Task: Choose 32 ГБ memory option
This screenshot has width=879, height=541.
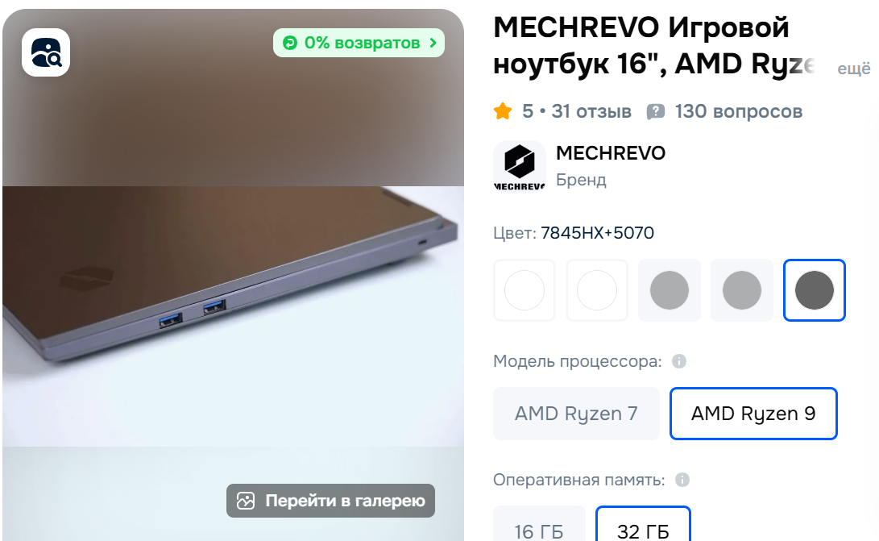Action: tap(643, 523)
